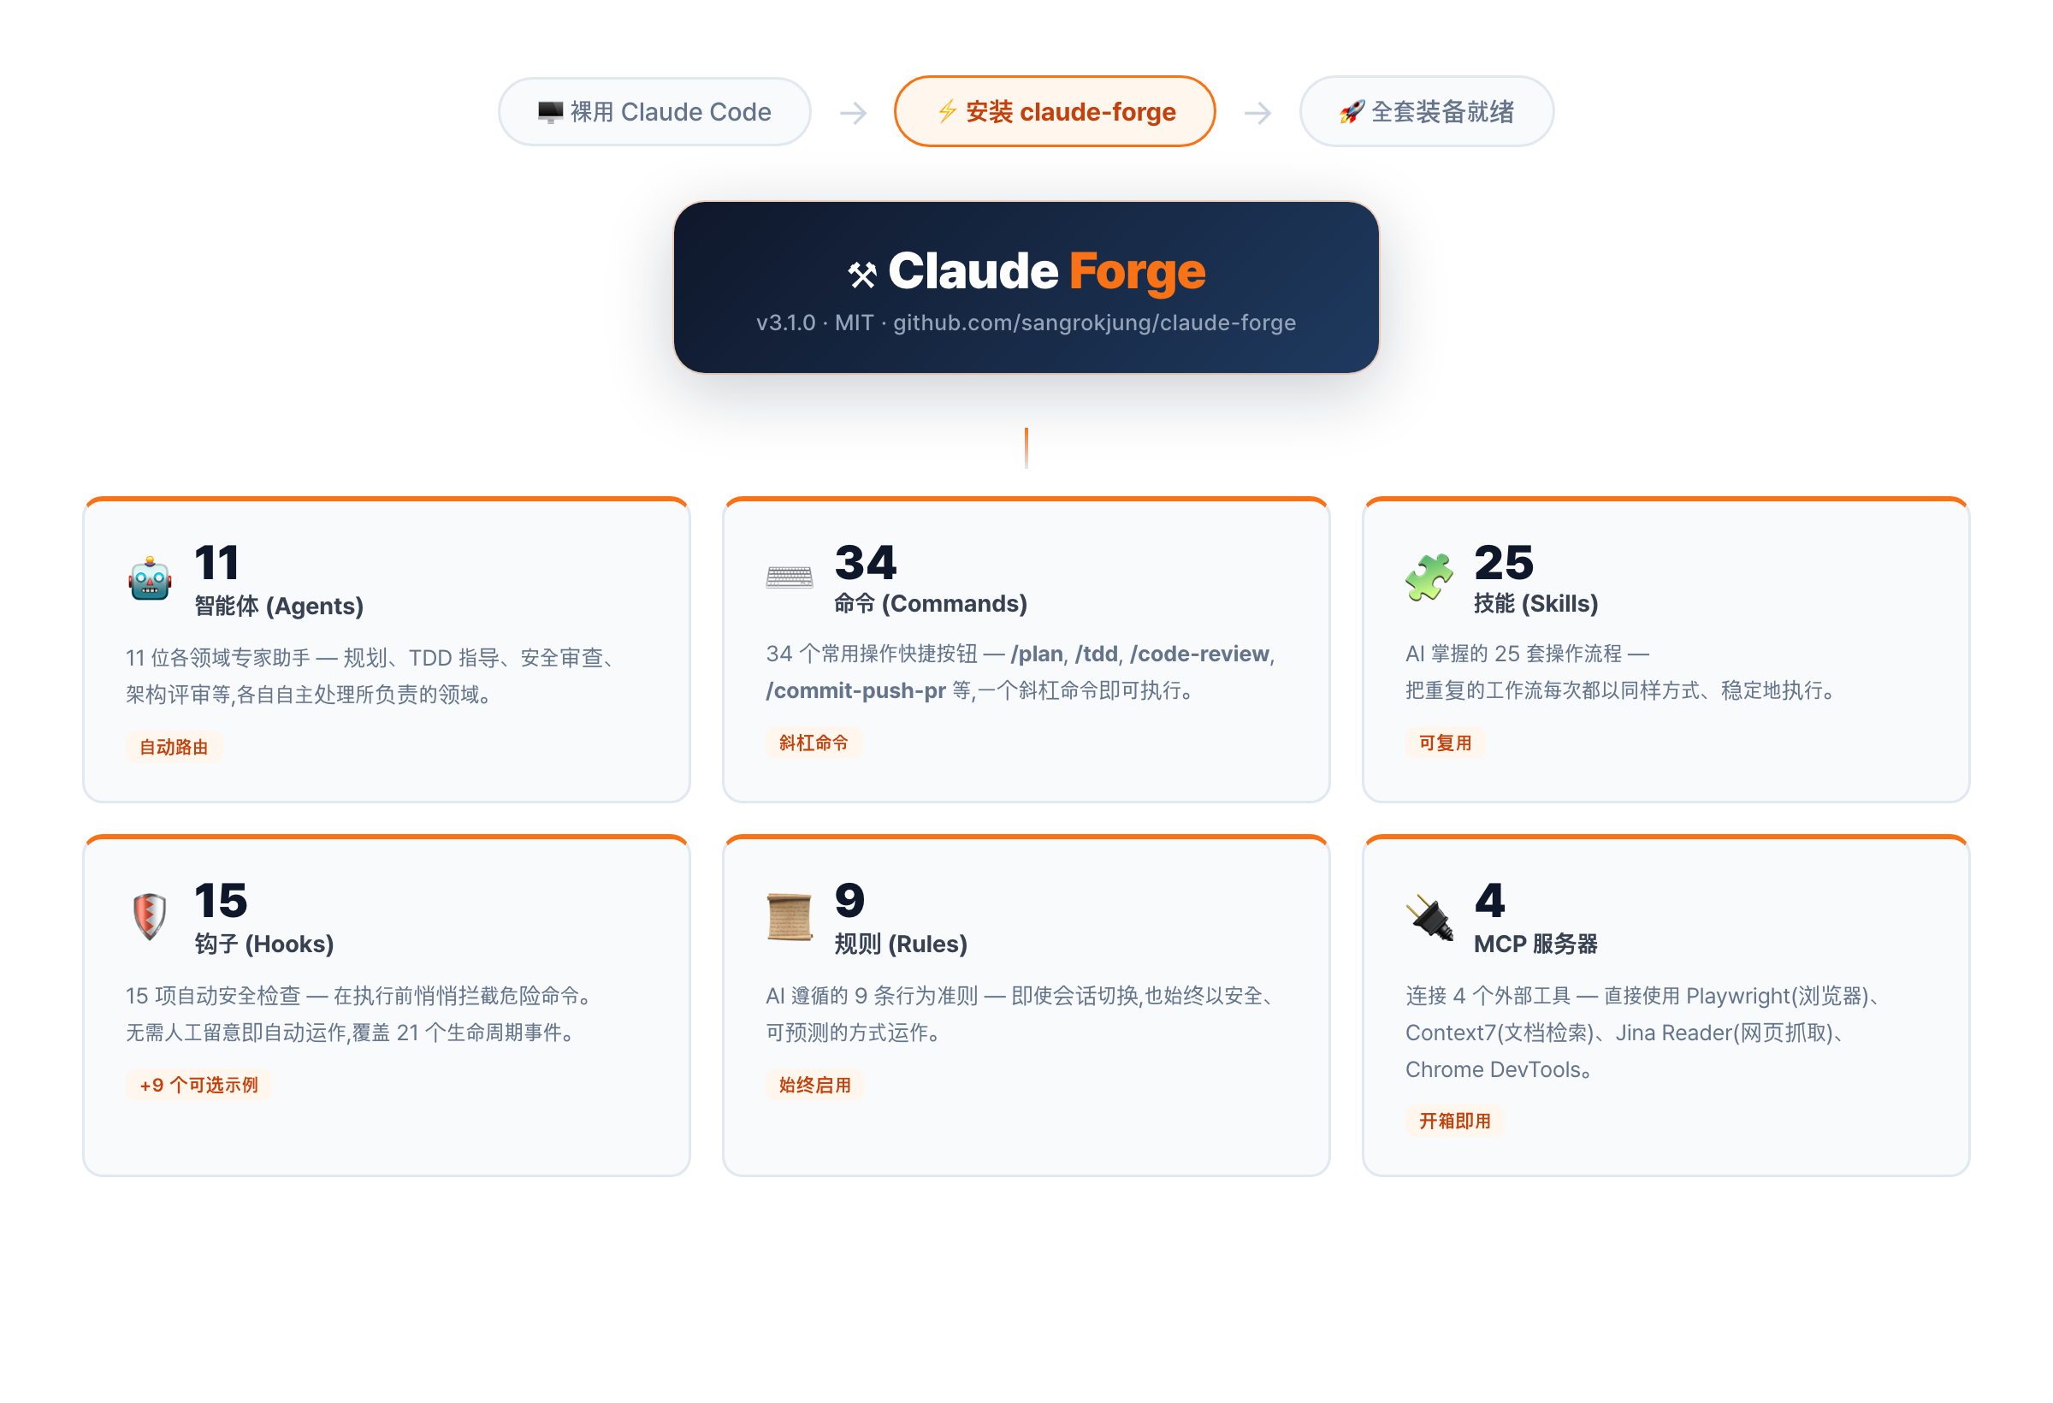Click the keyboard icon on Commands card
This screenshot has height=1403, width=2053.
(789, 577)
